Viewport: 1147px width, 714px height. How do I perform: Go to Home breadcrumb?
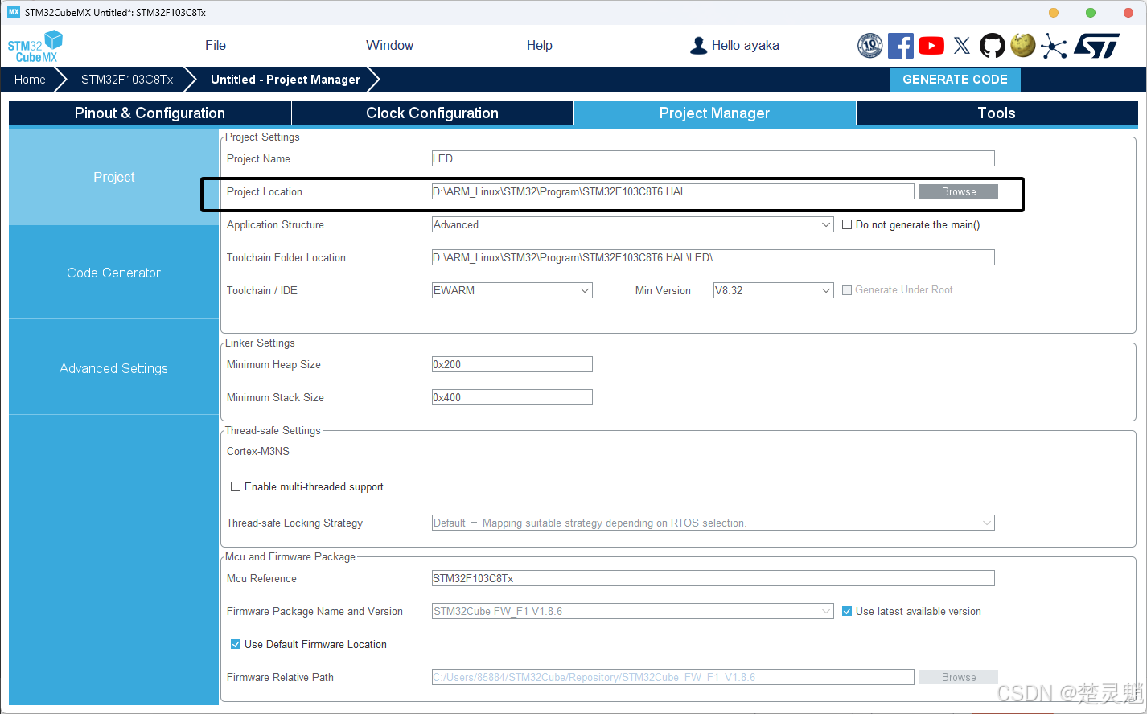[x=30, y=80]
